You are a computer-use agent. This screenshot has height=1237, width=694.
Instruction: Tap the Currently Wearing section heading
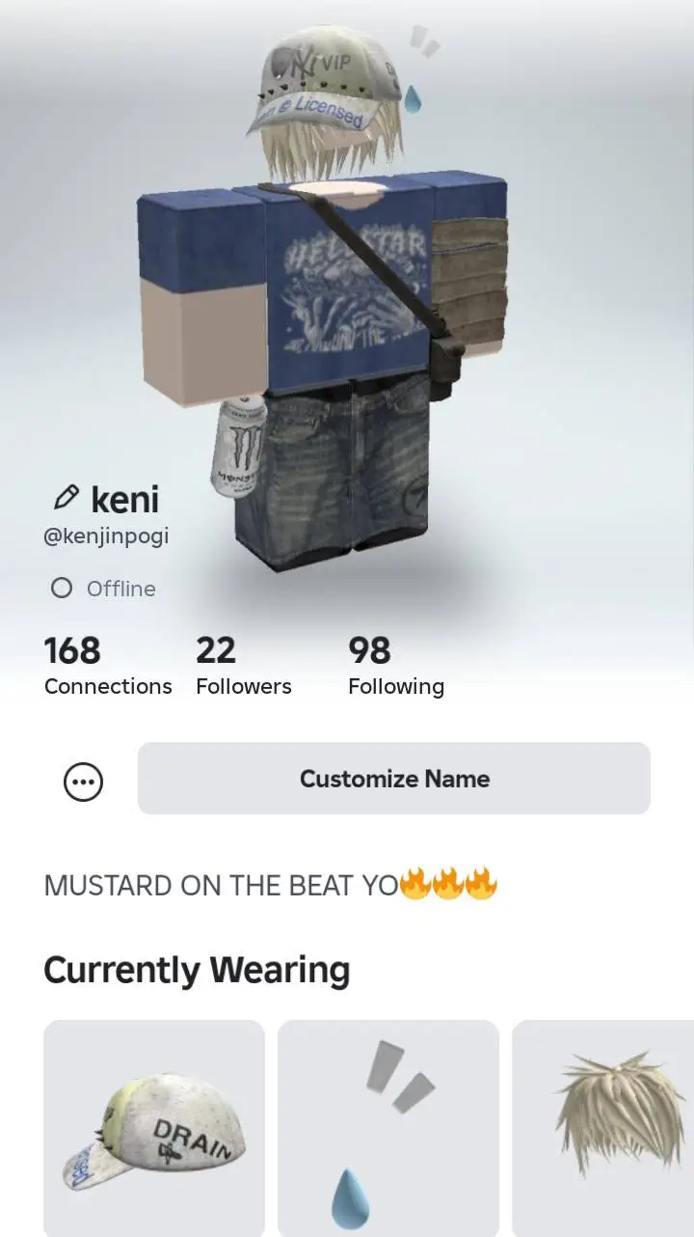click(x=197, y=970)
